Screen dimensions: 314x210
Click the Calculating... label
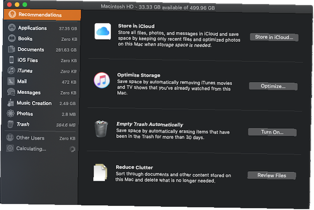31,149
